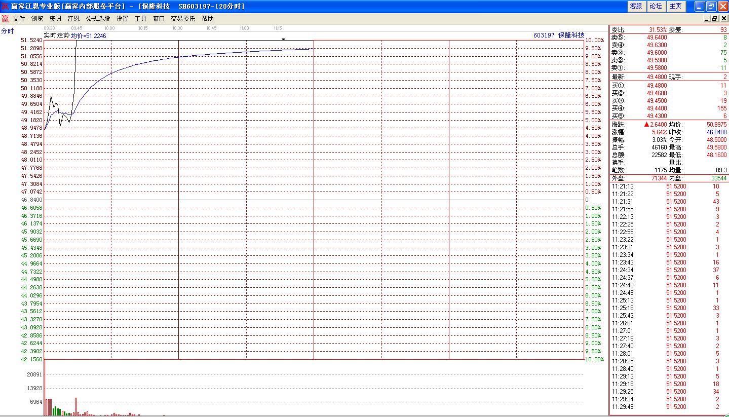
Task: Select the 买④ row price 49.4400
Action: click(657, 108)
